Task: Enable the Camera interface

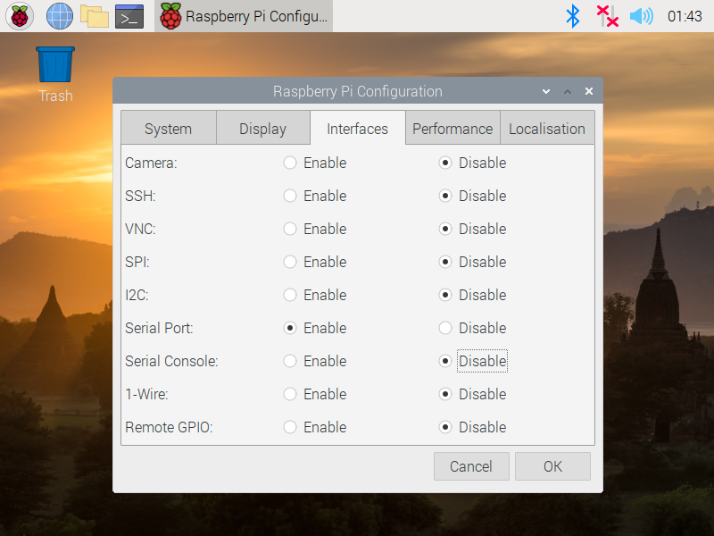Action: pyautogui.click(x=315, y=163)
